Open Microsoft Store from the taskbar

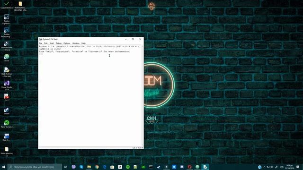pyautogui.click(x=112, y=167)
